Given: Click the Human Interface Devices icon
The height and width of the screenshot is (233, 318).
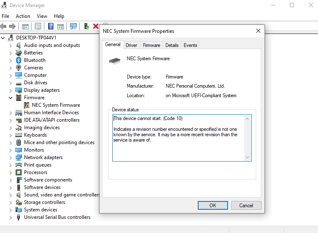Looking at the screenshot, I should point(19,113).
